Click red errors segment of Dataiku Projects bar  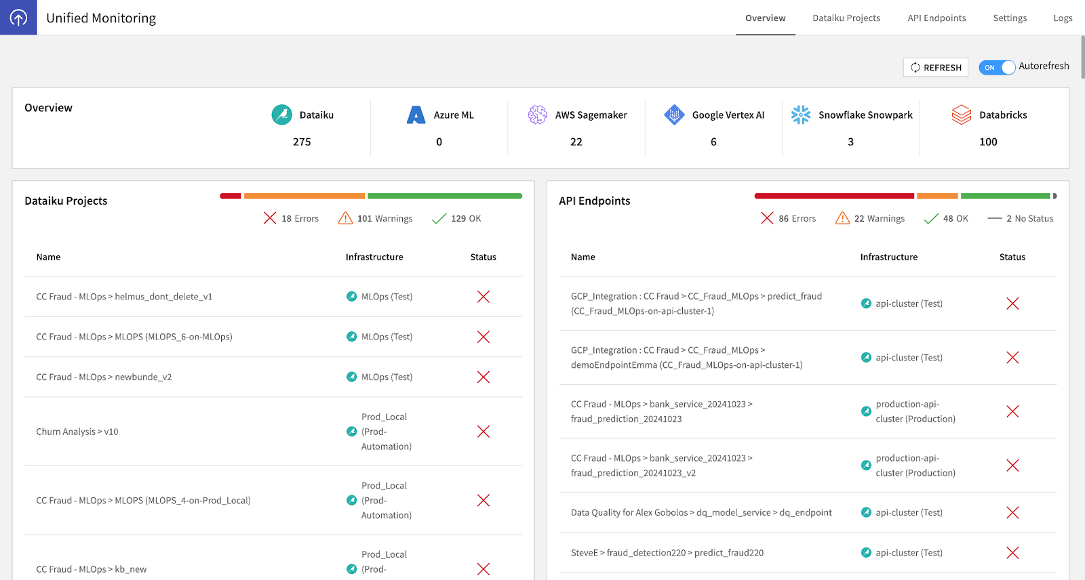point(231,196)
